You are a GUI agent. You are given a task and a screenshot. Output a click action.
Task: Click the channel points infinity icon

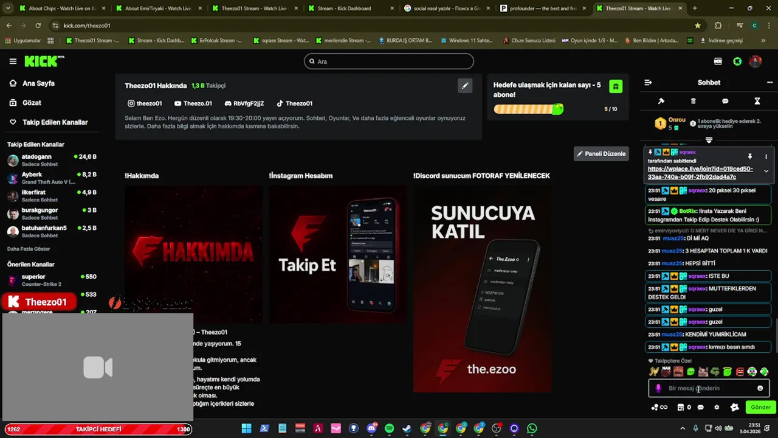point(659,408)
